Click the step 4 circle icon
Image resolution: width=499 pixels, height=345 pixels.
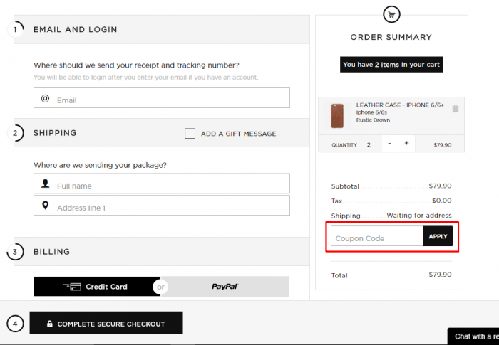[15, 324]
